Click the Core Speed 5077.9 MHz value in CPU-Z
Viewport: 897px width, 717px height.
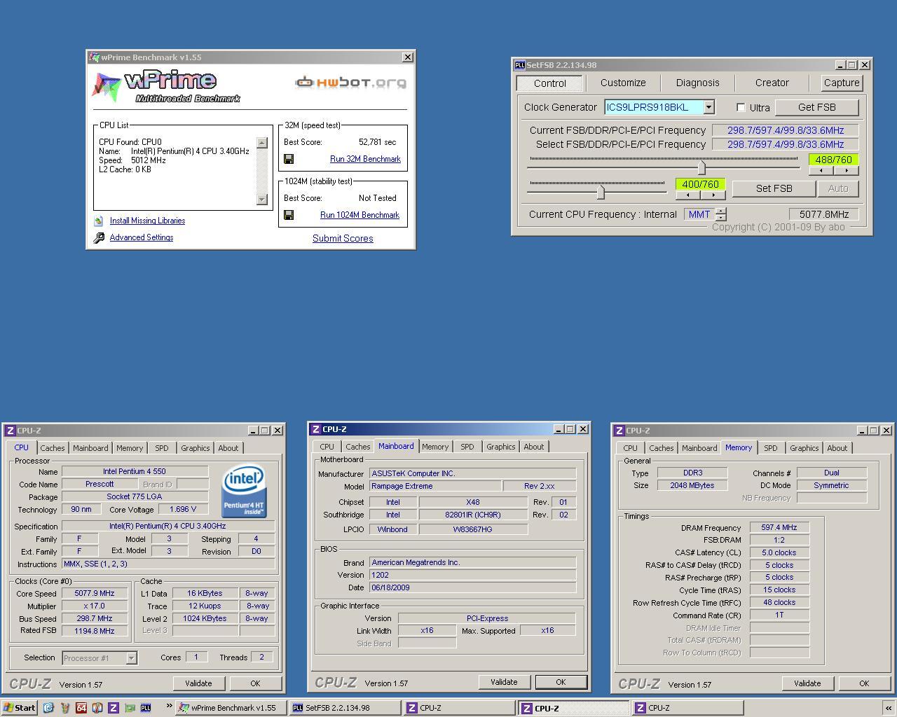95,593
